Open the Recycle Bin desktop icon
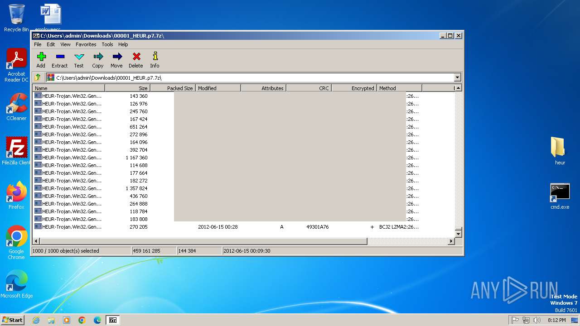This screenshot has height=326, width=580. tap(16, 18)
